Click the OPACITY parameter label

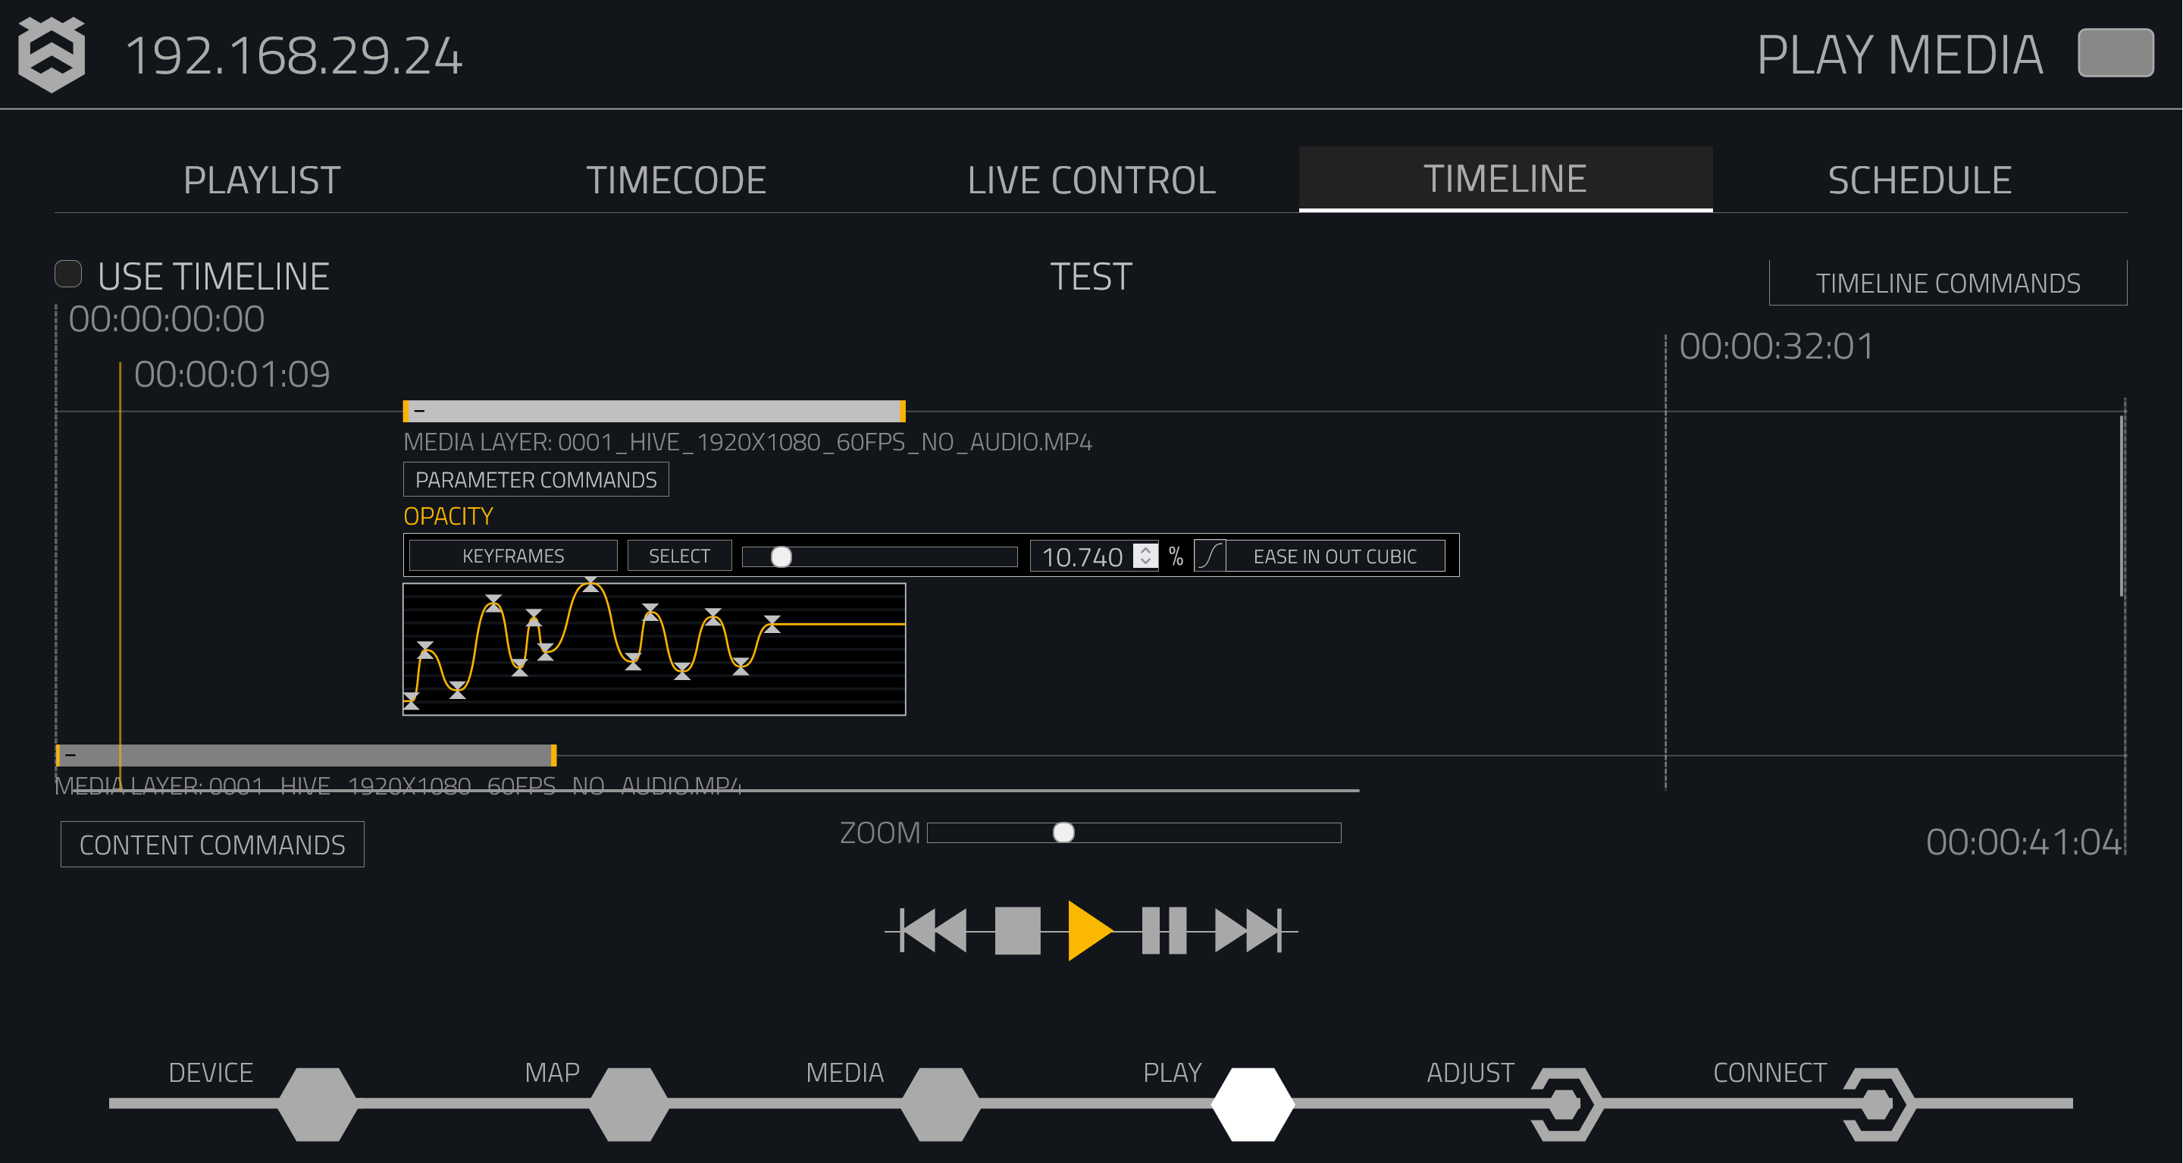pyautogui.click(x=448, y=516)
